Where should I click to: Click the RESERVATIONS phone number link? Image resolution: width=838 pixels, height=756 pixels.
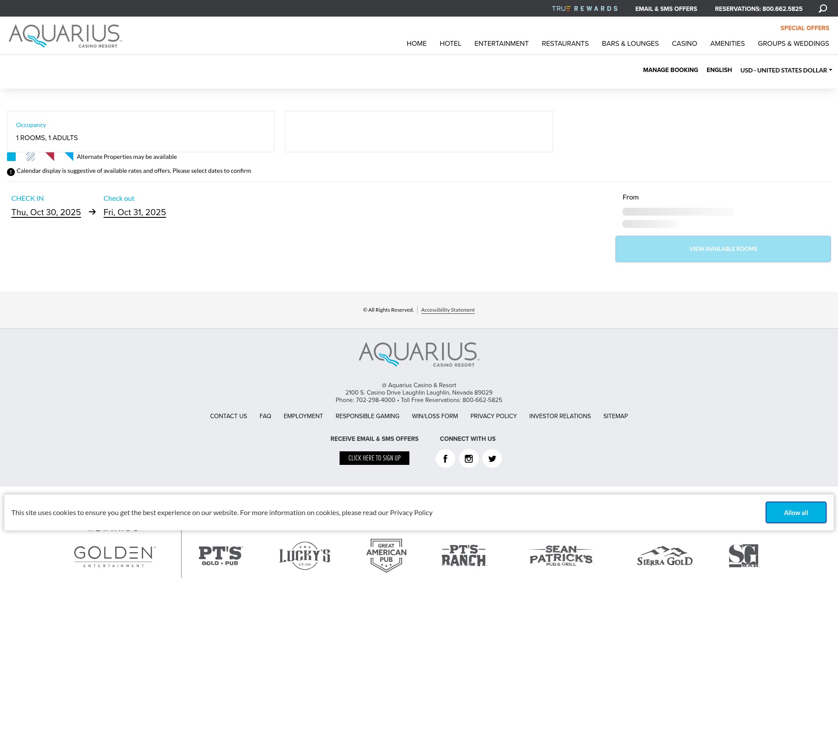[759, 9]
